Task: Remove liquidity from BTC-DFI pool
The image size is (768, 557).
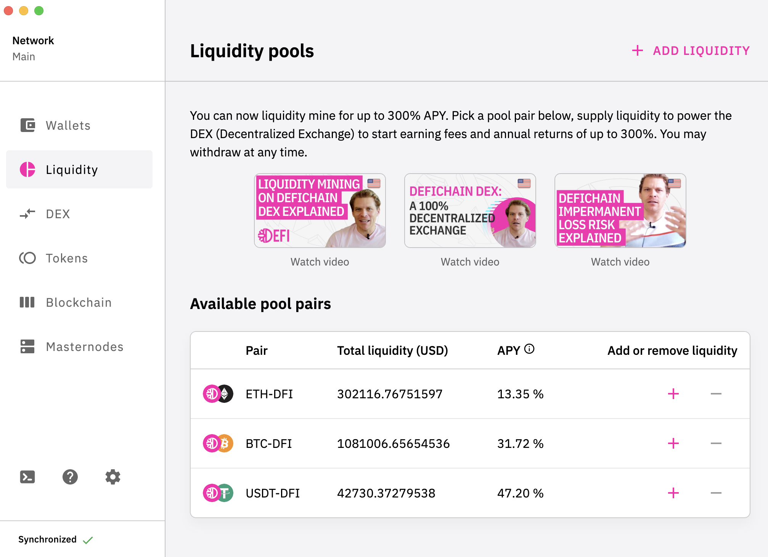Action: [716, 443]
